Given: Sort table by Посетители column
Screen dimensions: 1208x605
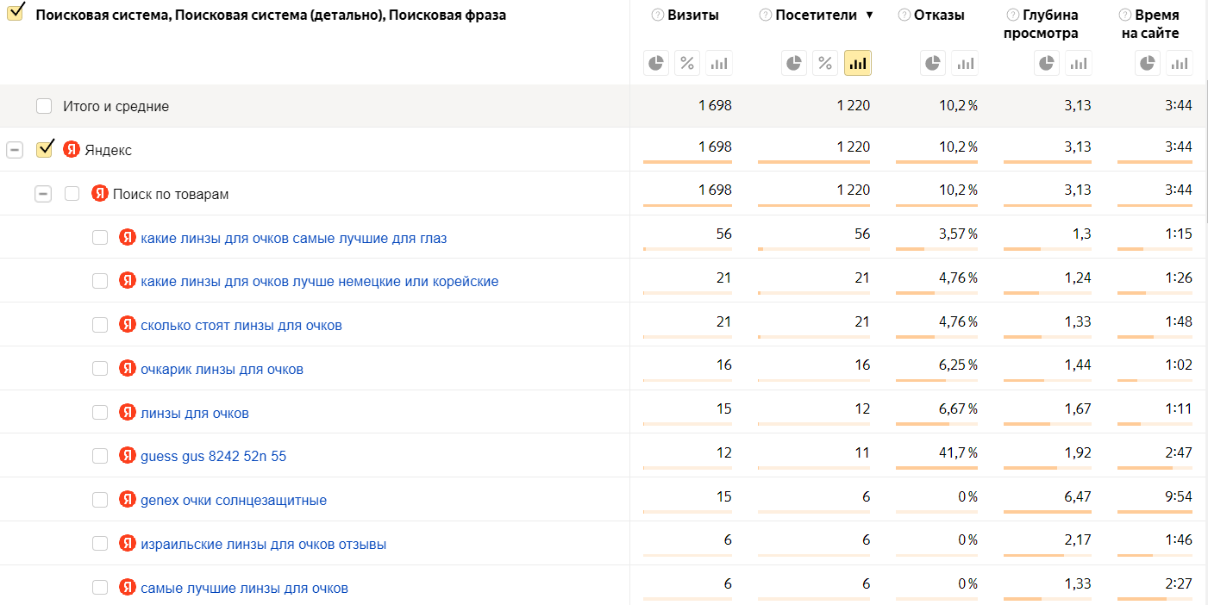Looking at the screenshot, I should click(x=816, y=15).
